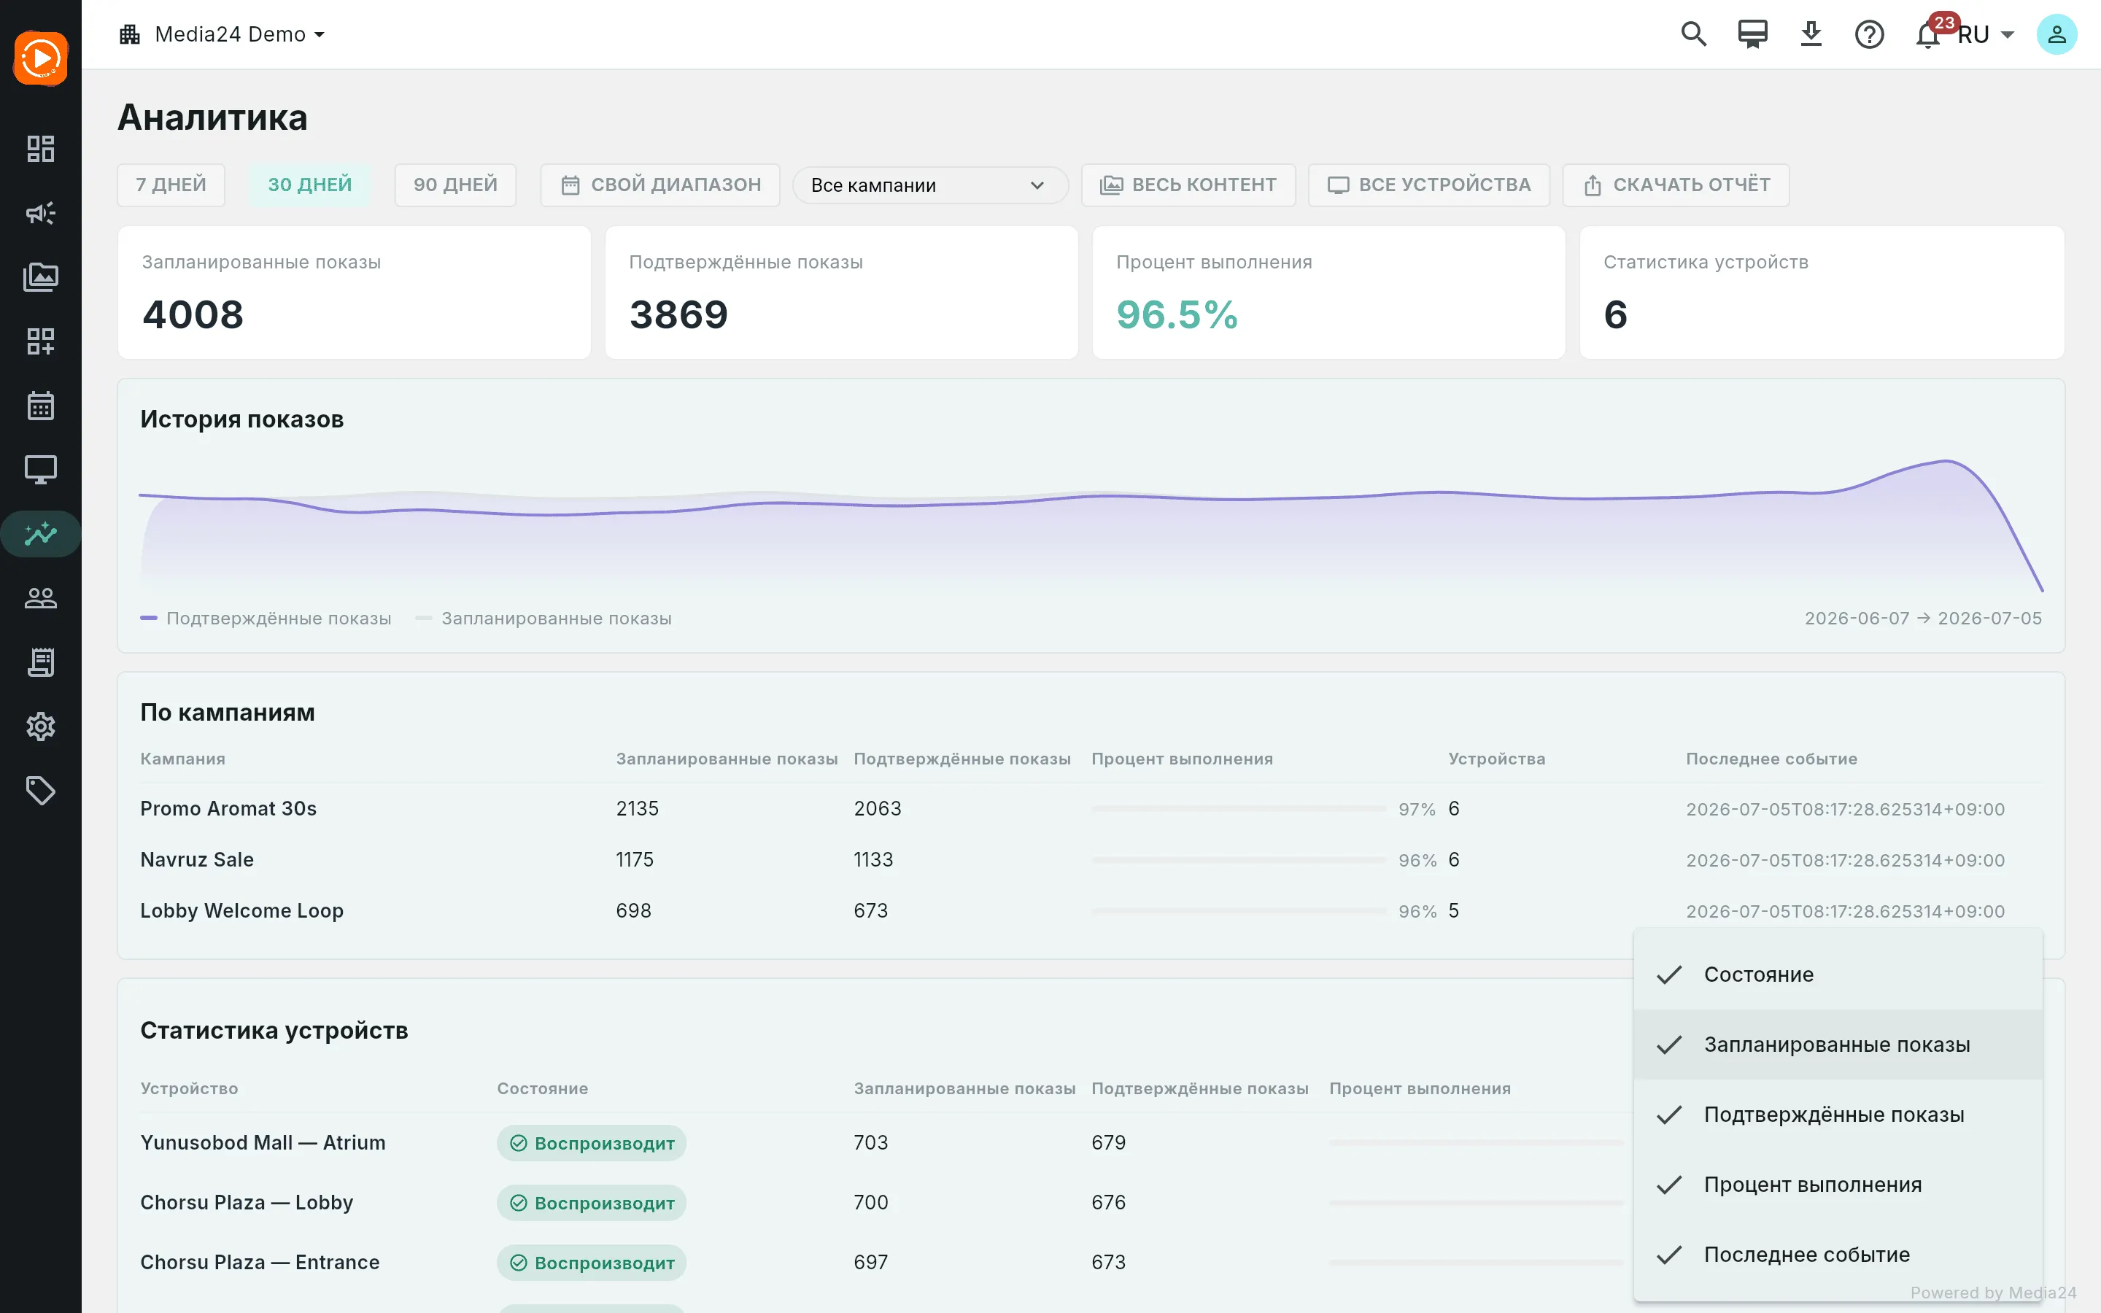
Task: Open the Media24 Demo organization dropdown
Action: pyautogui.click(x=223, y=34)
